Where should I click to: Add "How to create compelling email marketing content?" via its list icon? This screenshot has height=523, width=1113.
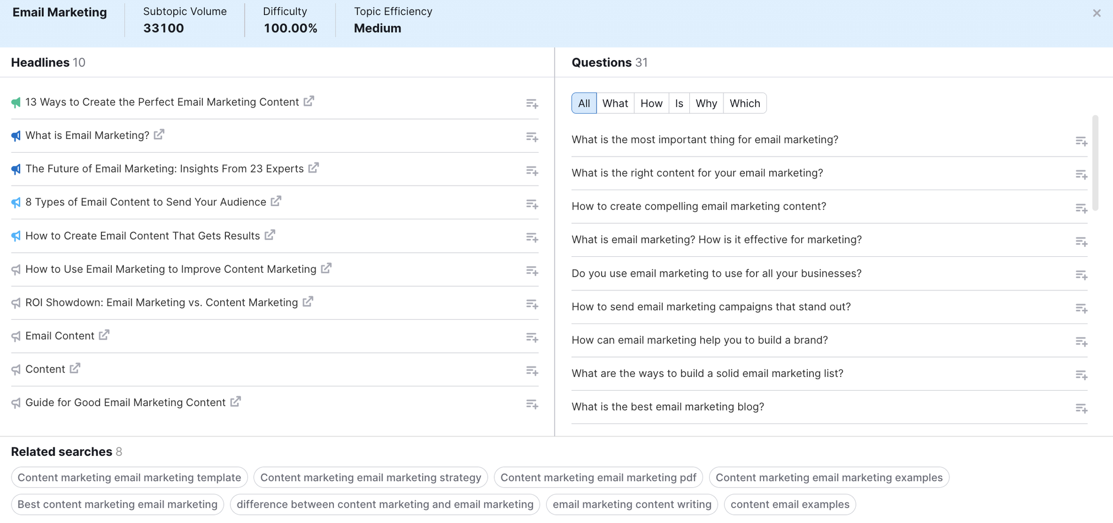coord(1082,208)
